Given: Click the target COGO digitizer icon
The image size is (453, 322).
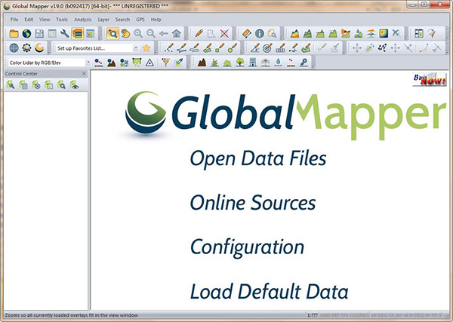Looking at the screenshot, I should pyautogui.click(x=267, y=48).
